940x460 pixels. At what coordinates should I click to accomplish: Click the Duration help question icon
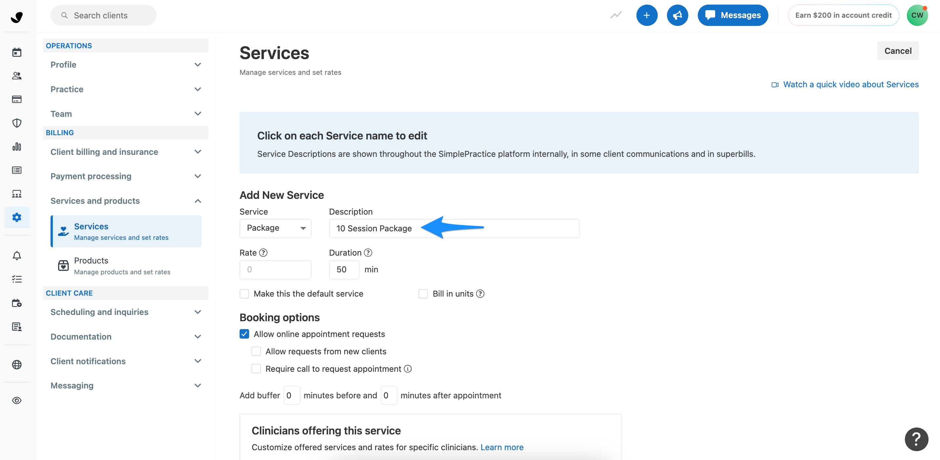(368, 252)
